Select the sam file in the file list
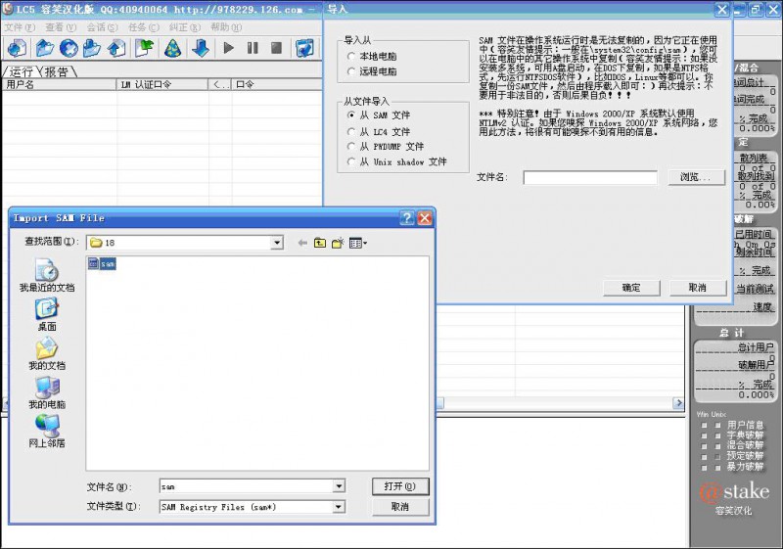This screenshot has height=549, width=783. point(103,263)
